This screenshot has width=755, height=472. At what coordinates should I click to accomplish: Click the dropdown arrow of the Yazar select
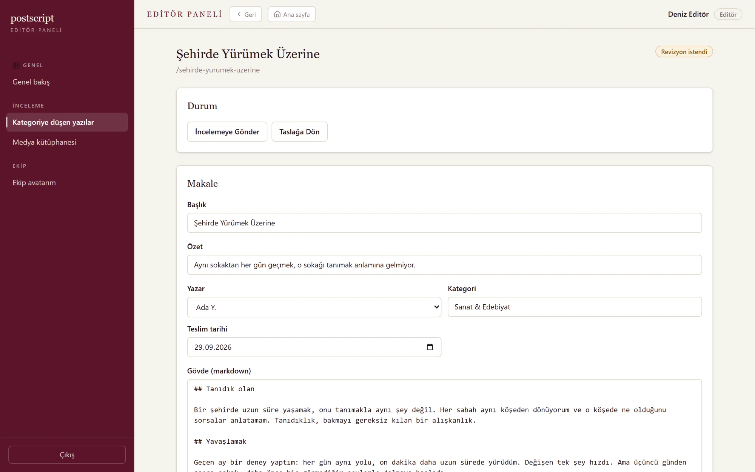pyautogui.click(x=436, y=307)
